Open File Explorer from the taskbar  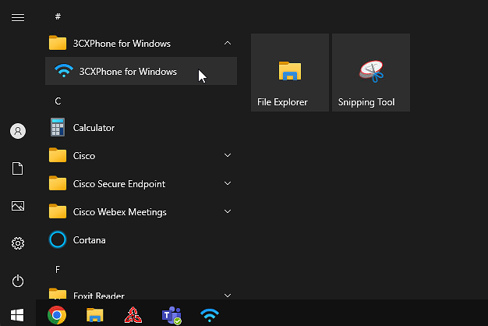(95, 315)
